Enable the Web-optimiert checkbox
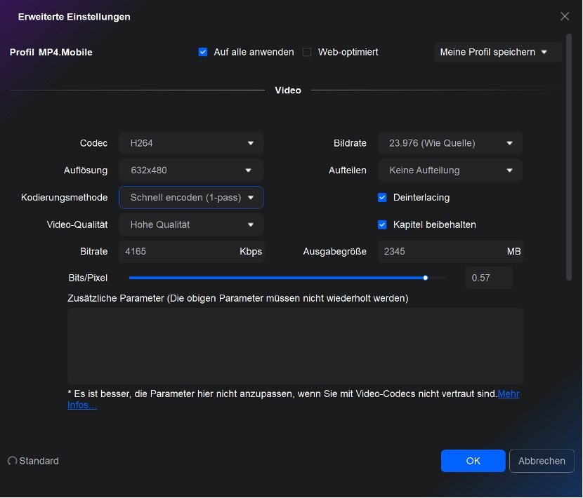 (x=307, y=52)
